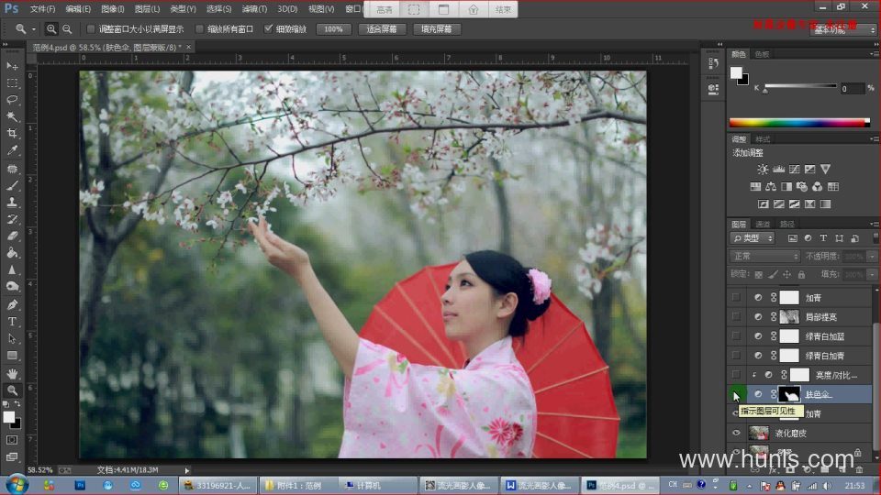The image size is (881, 495).
Task: Show the 亮度/对比 layer
Action: (736, 374)
